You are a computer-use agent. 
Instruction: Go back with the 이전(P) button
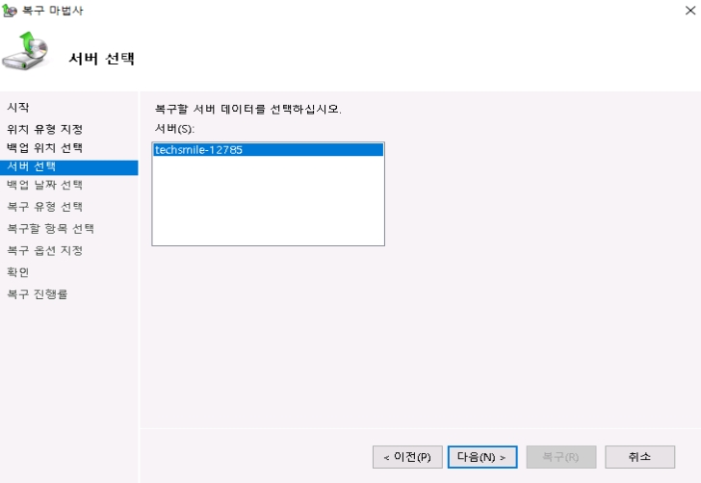pos(407,457)
